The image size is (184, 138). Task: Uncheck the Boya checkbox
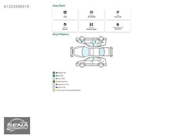(54, 76)
